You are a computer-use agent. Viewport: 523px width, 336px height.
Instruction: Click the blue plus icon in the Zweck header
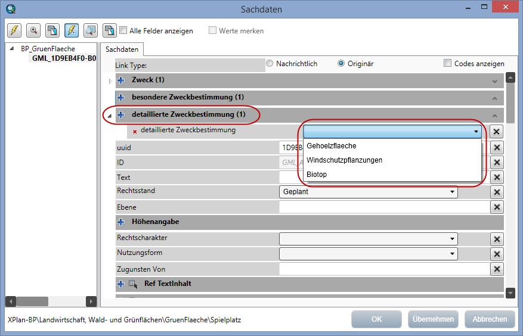pyautogui.click(x=120, y=80)
